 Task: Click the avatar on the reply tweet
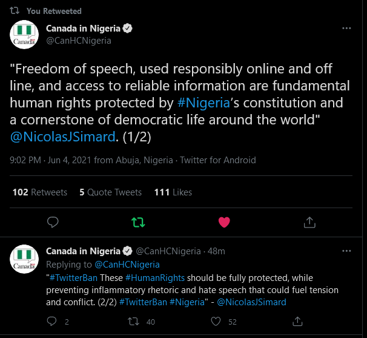pos(25,260)
